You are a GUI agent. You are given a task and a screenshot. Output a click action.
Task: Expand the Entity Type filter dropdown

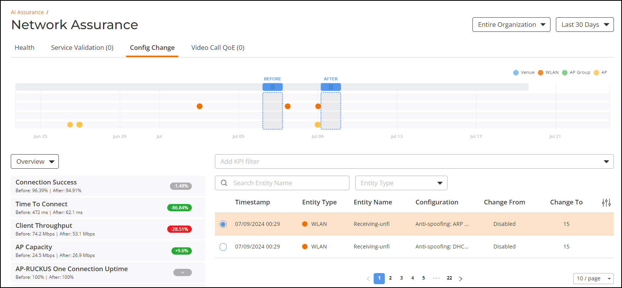point(401,183)
